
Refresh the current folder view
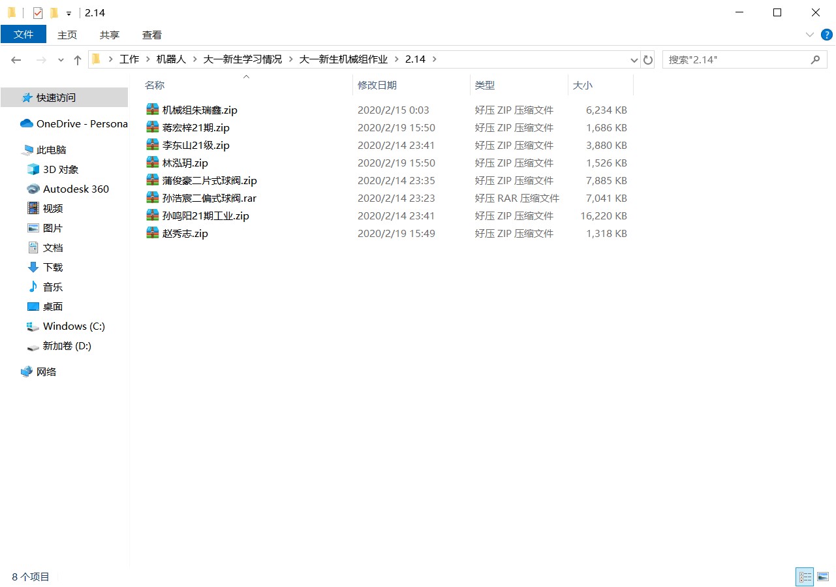tap(647, 59)
